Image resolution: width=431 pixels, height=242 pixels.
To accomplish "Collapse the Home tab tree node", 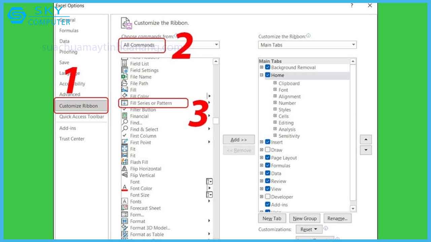I will click(x=262, y=75).
